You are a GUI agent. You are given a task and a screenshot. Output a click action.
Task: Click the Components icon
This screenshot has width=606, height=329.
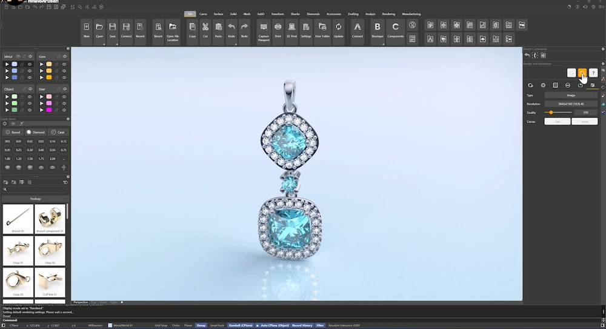pos(395,31)
